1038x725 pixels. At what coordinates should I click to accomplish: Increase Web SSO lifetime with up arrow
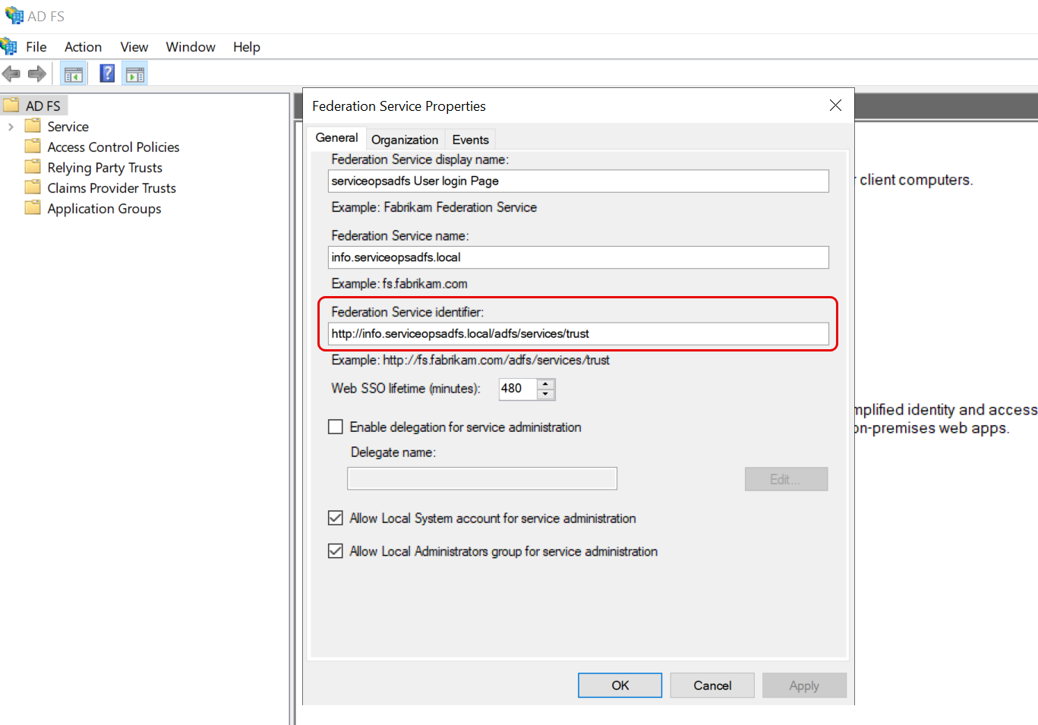[546, 383]
